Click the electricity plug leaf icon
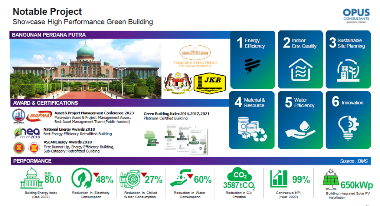 tap(82, 179)
